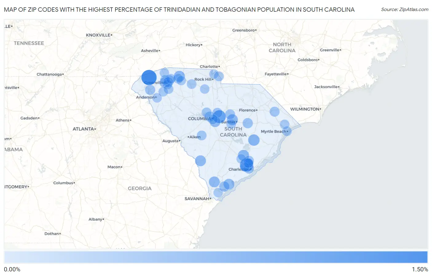Screen dimensions: 432x276
Task: Click the Rock Hill label
Action: [203, 79]
